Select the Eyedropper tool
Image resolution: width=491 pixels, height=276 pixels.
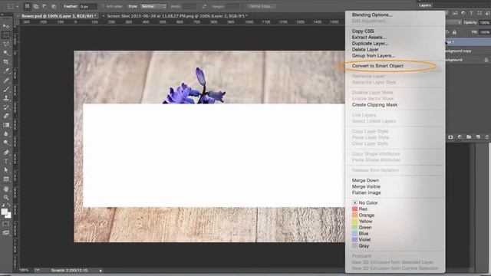(x=6, y=71)
